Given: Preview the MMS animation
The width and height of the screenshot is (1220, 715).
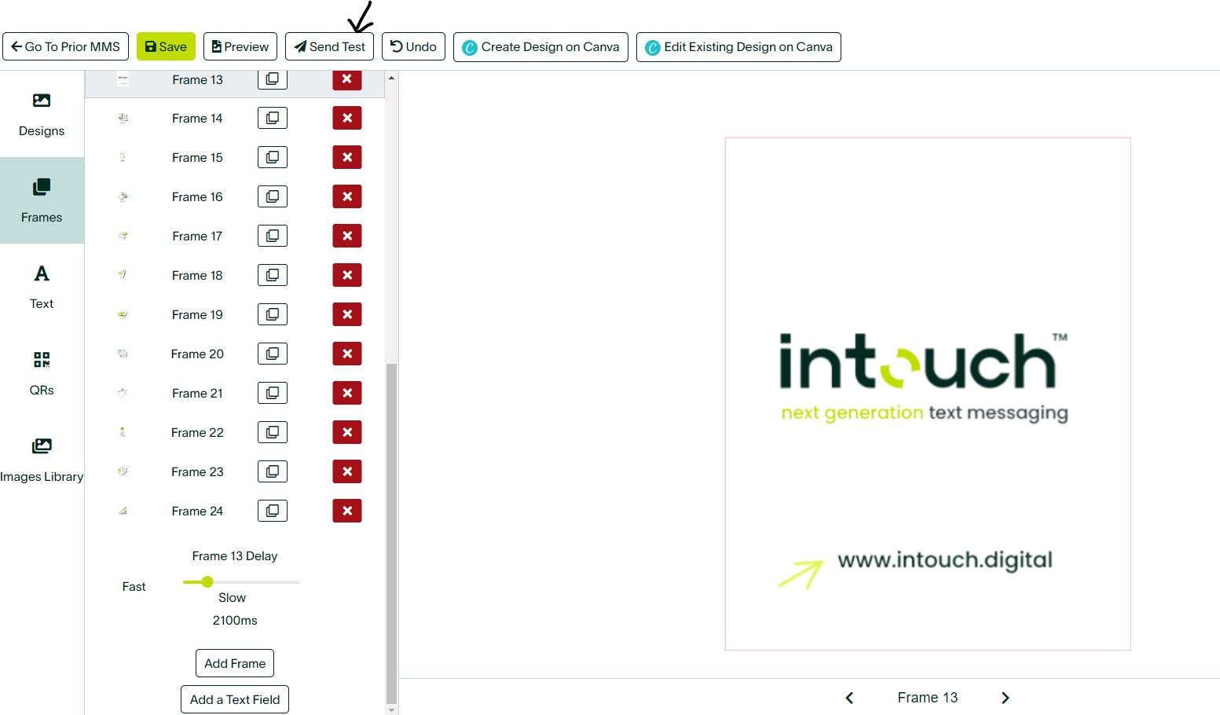Looking at the screenshot, I should (x=240, y=46).
